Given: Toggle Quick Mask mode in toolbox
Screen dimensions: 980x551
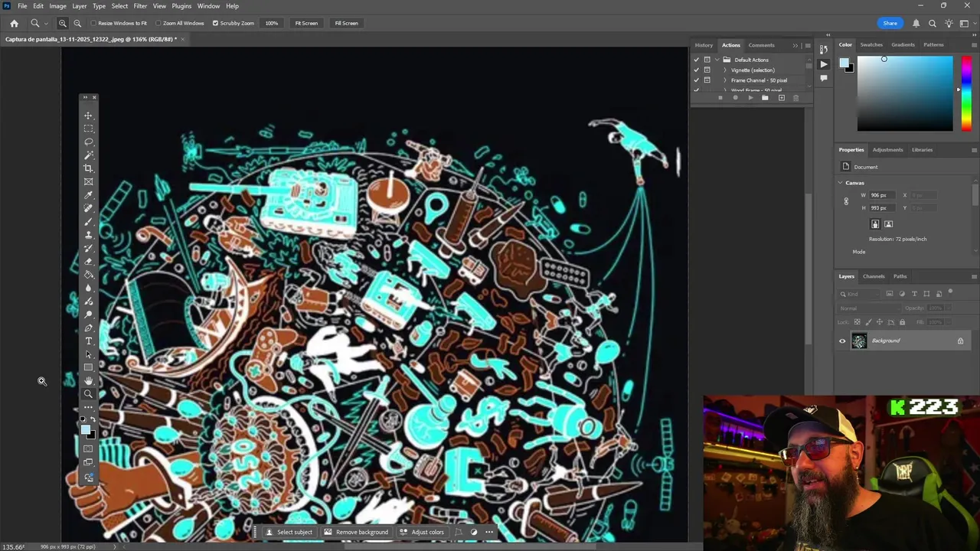Looking at the screenshot, I should pos(88,448).
